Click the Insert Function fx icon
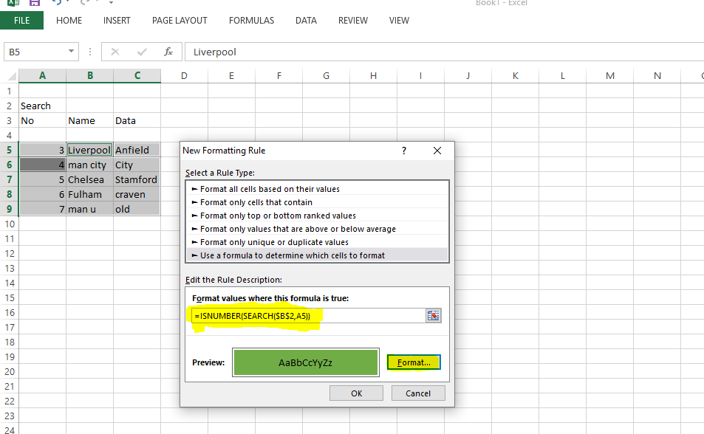704x434 pixels. (x=168, y=52)
